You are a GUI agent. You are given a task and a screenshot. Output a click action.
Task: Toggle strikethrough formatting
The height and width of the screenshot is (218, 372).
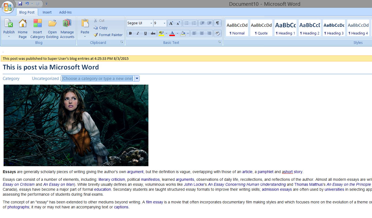tap(153, 33)
